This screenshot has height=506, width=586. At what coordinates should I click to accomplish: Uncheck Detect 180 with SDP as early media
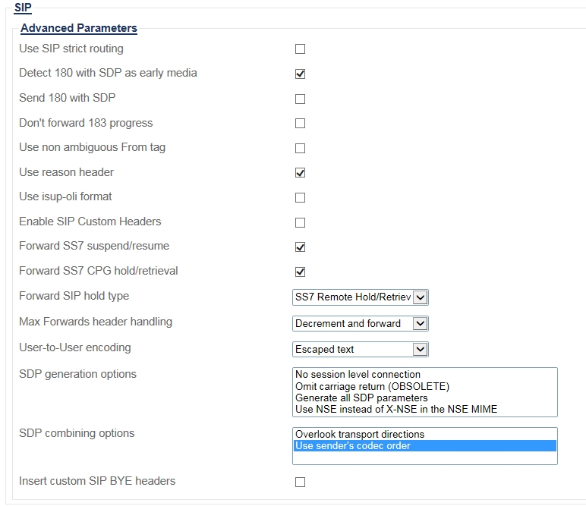coord(300,74)
